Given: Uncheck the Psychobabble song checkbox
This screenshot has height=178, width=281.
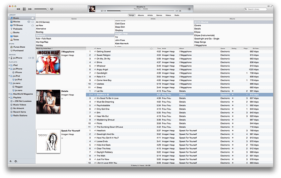Looking at the screenshot, I should point(95,105).
